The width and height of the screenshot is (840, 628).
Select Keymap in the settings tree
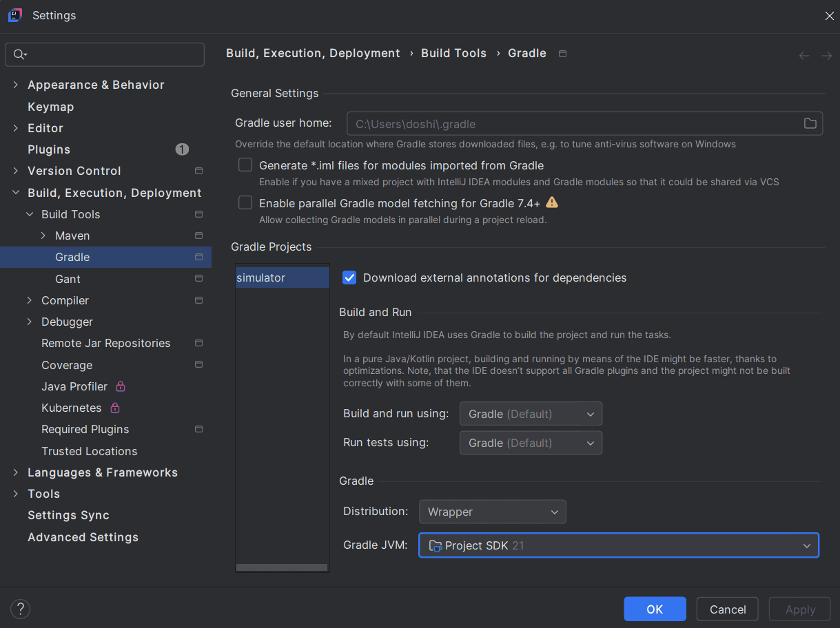click(50, 107)
